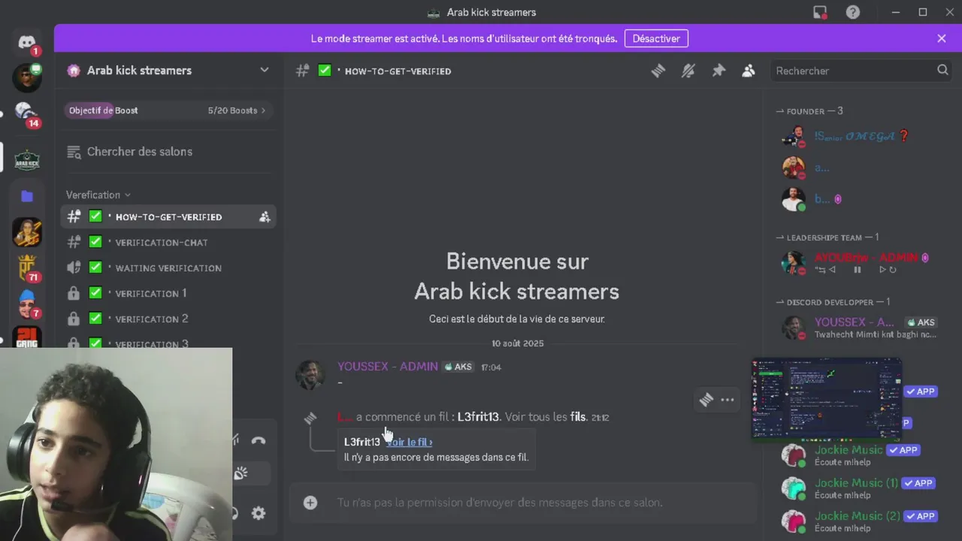962x541 pixels.
Task: Open the server folder icon in sidebar
Action: click(27, 196)
